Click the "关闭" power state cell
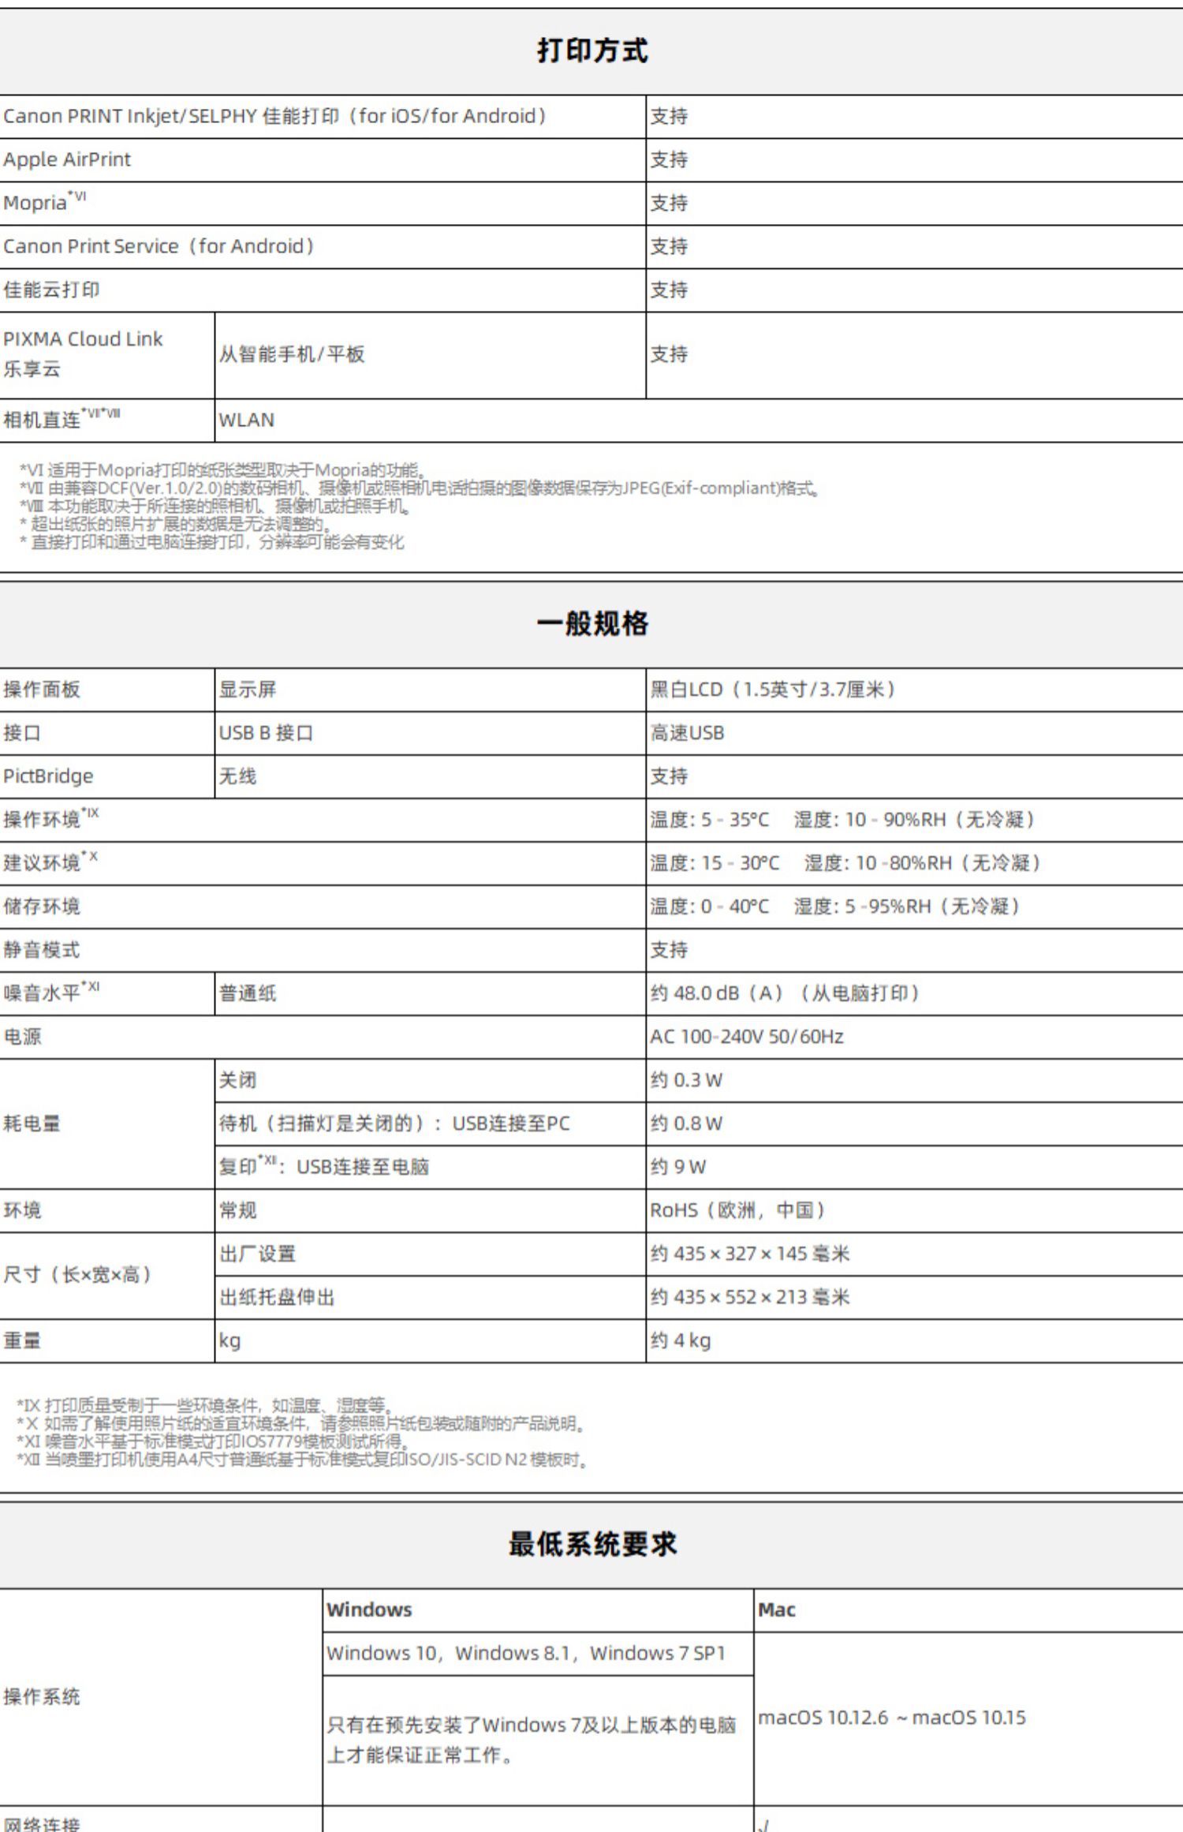 coord(237,1081)
